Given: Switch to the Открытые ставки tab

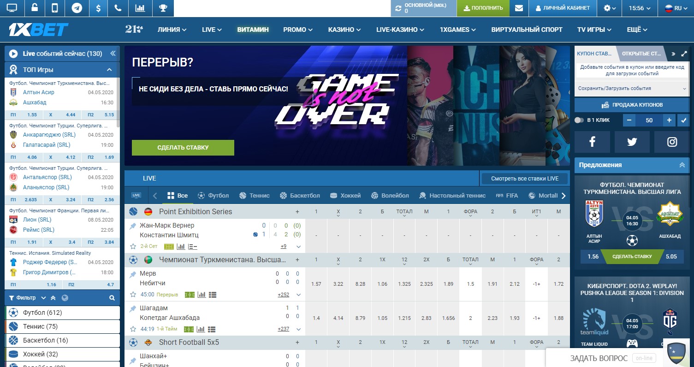Looking at the screenshot, I should point(642,54).
